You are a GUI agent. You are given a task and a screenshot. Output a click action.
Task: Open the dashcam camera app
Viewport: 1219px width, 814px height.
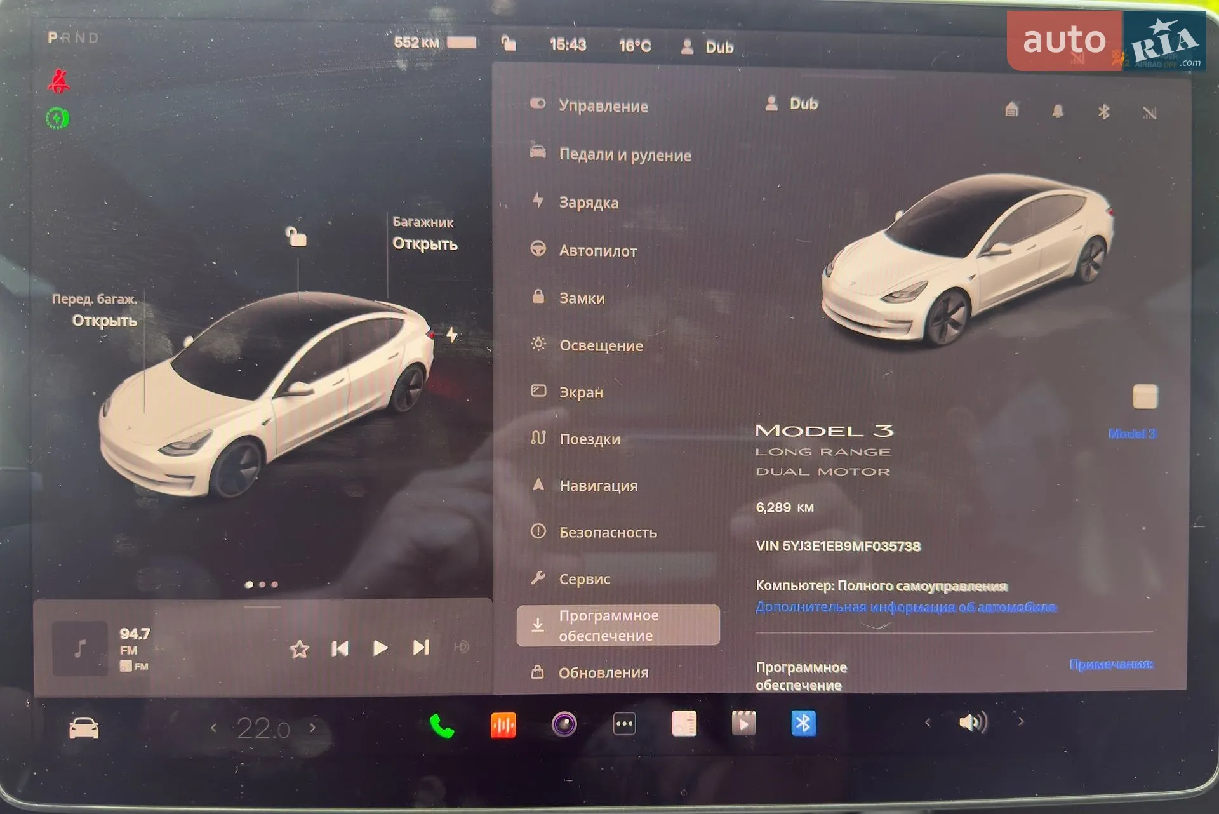tap(564, 724)
